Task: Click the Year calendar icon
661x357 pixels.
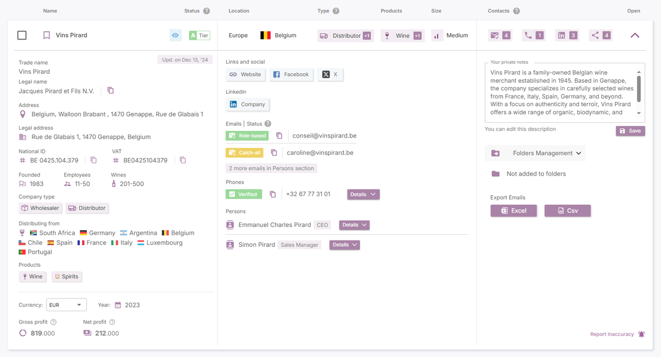Action: pyautogui.click(x=118, y=305)
